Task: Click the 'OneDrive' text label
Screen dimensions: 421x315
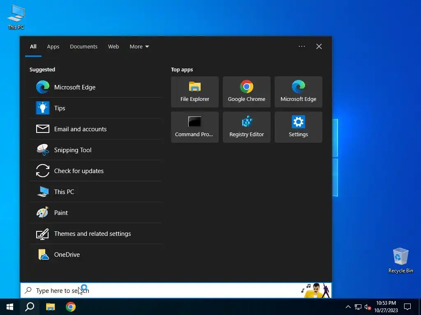Action: click(x=67, y=254)
